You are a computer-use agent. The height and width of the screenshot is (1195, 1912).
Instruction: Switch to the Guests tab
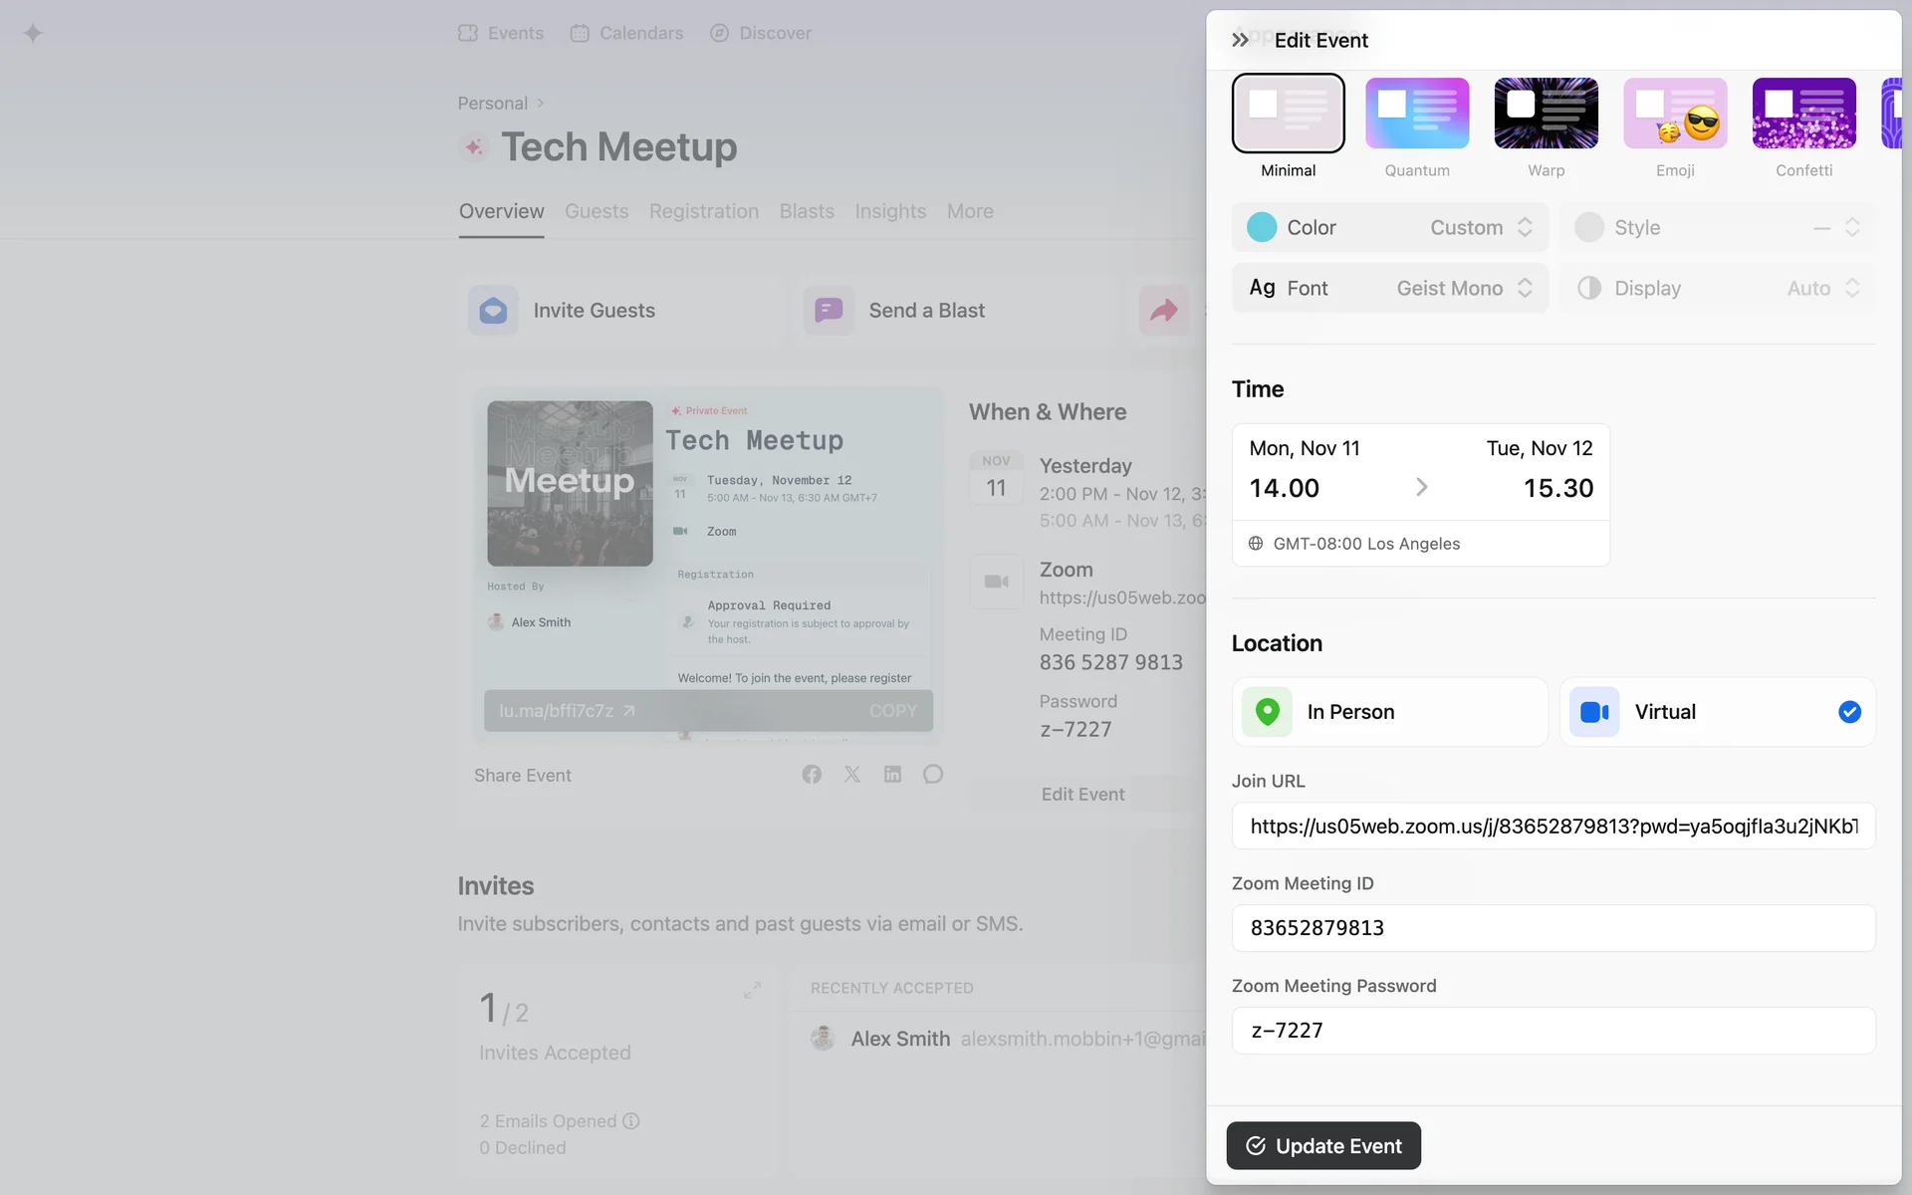597,211
